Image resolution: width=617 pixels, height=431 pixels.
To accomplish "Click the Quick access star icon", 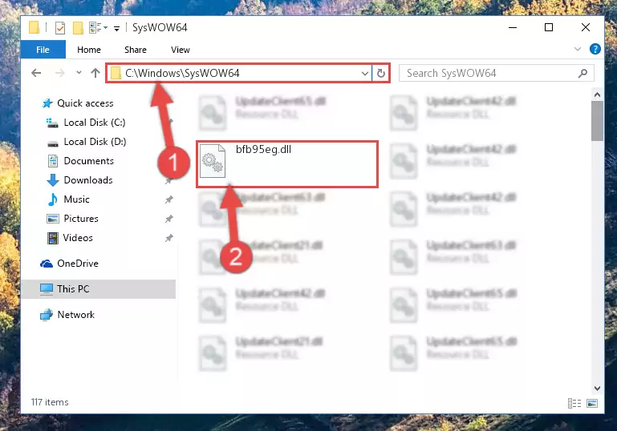I will tap(47, 103).
